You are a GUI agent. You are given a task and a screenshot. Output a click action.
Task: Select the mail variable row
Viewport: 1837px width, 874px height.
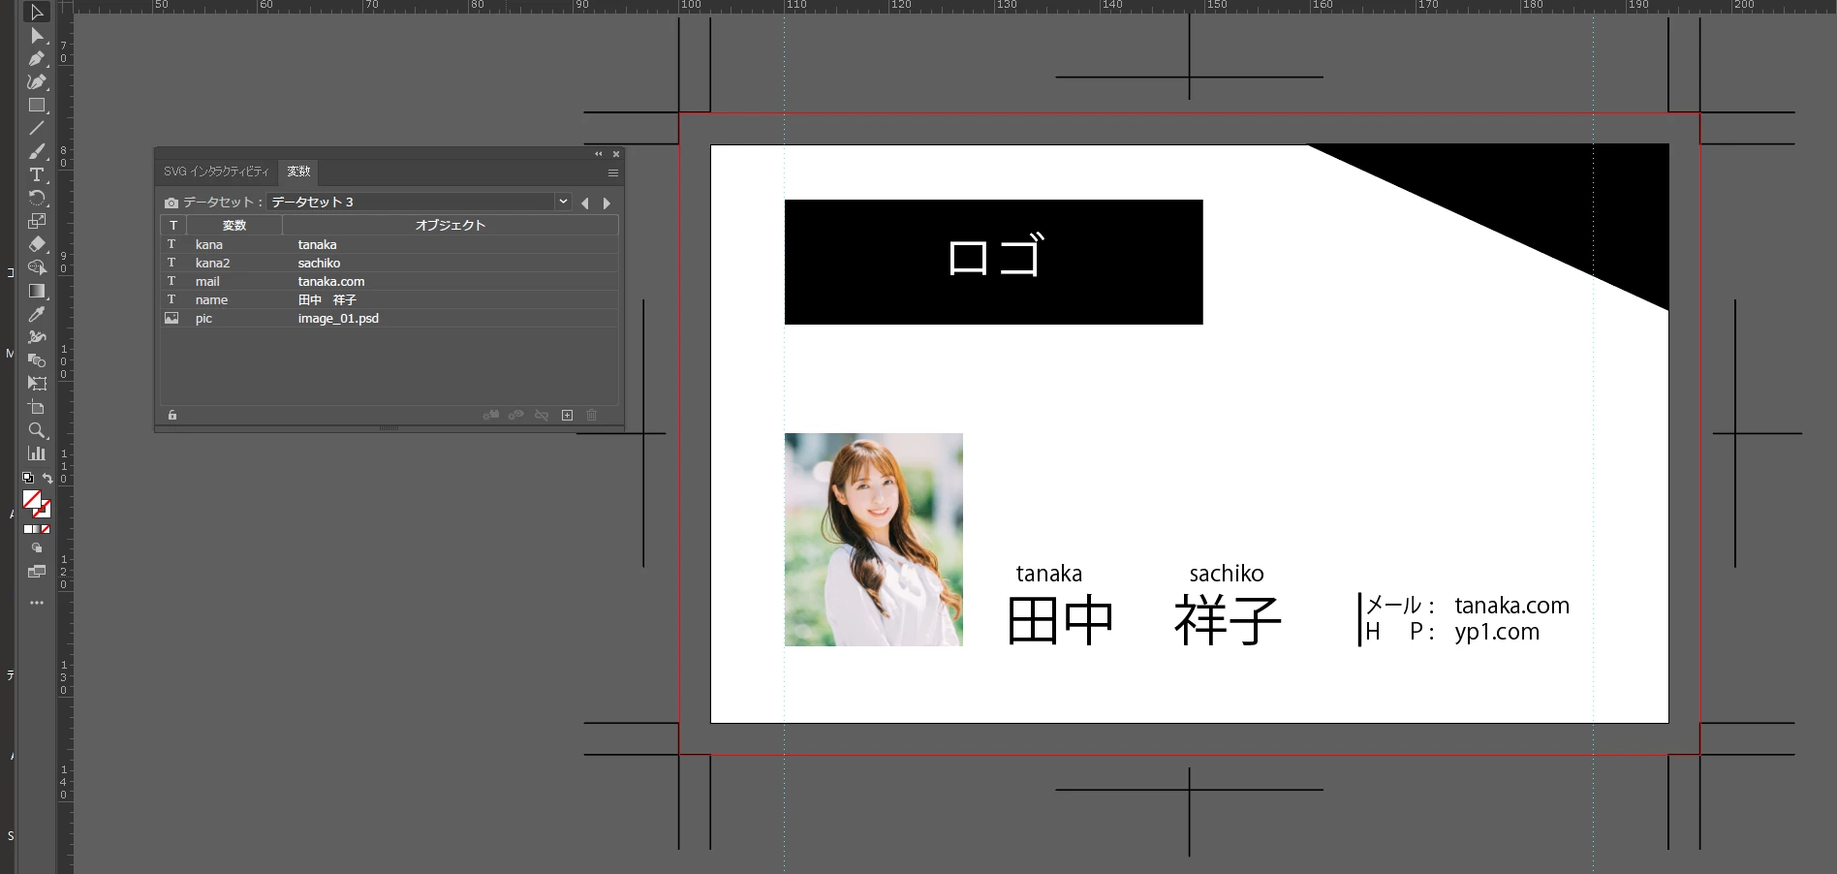[389, 281]
